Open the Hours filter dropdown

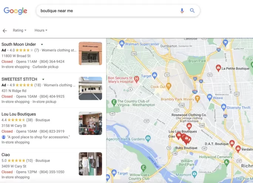[41, 30]
